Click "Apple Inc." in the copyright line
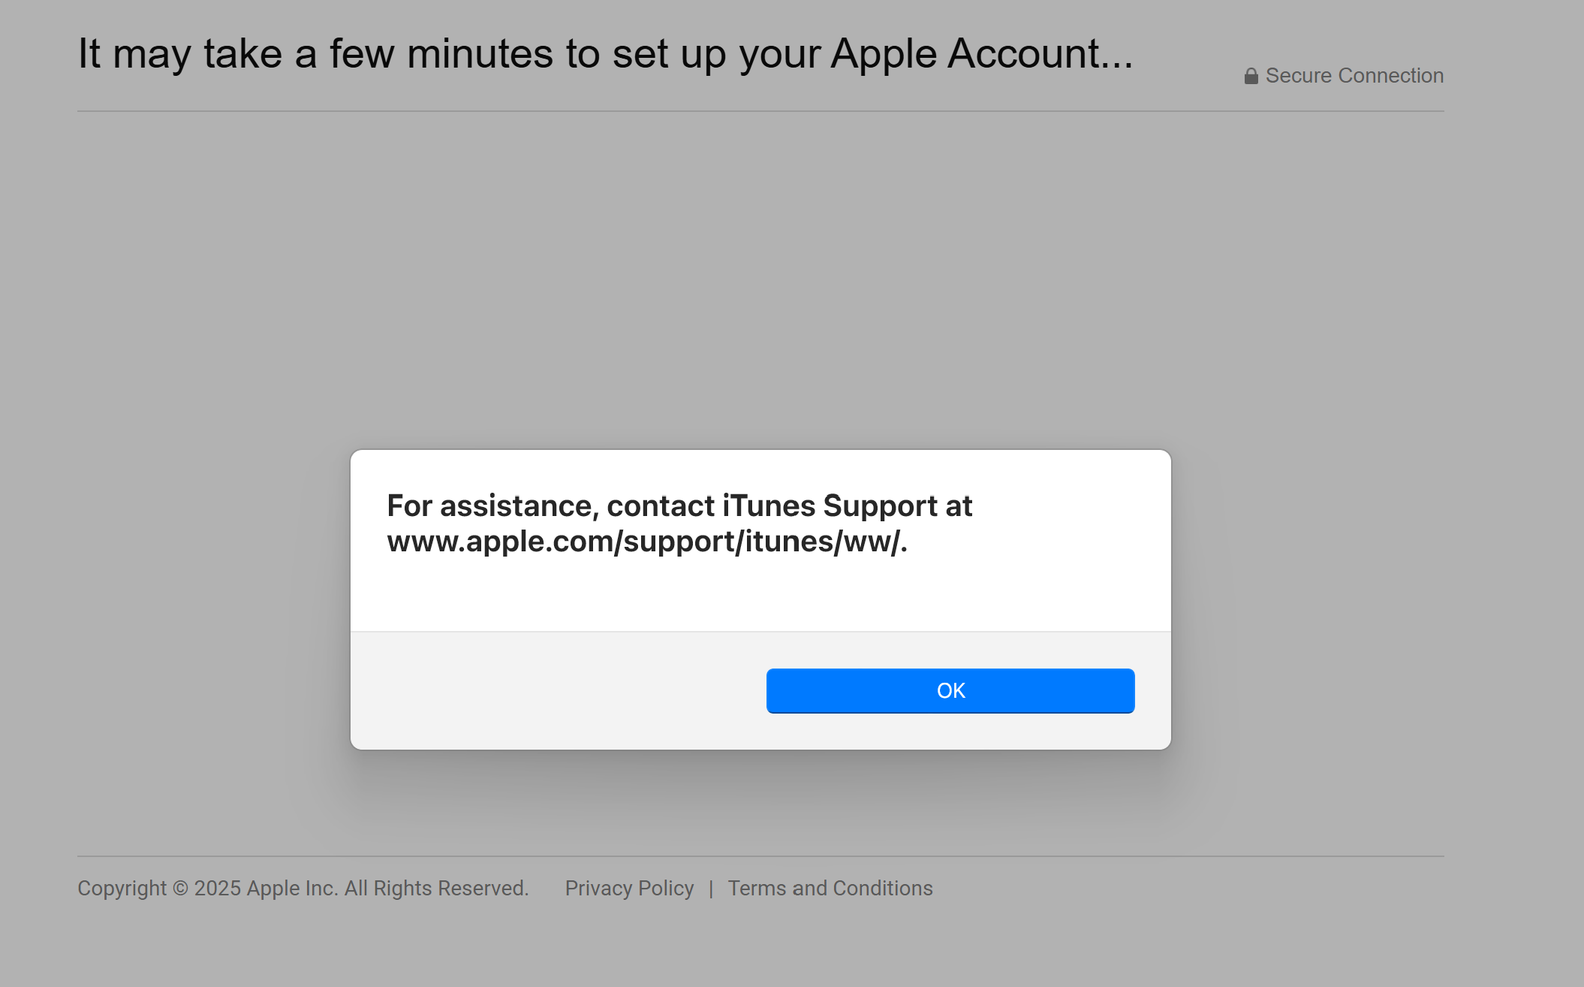 point(292,888)
